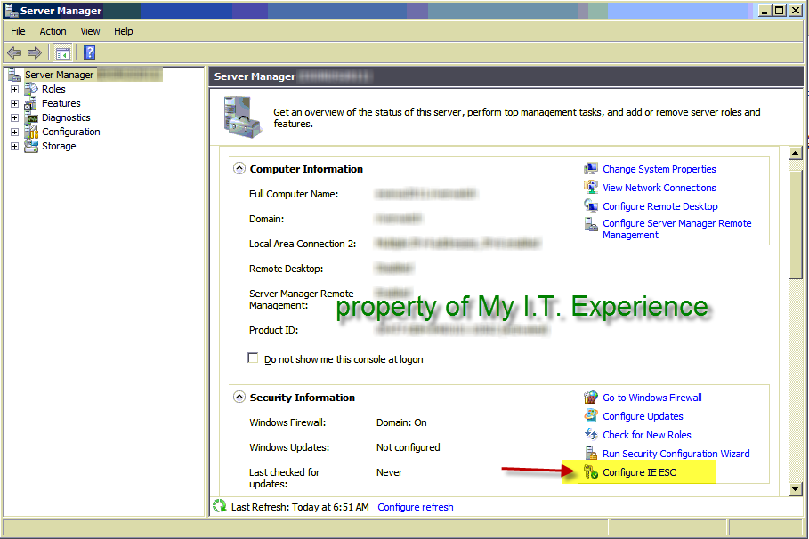Open the Action menu
Image resolution: width=809 pixels, height=539 pixels.
point(53,31)
